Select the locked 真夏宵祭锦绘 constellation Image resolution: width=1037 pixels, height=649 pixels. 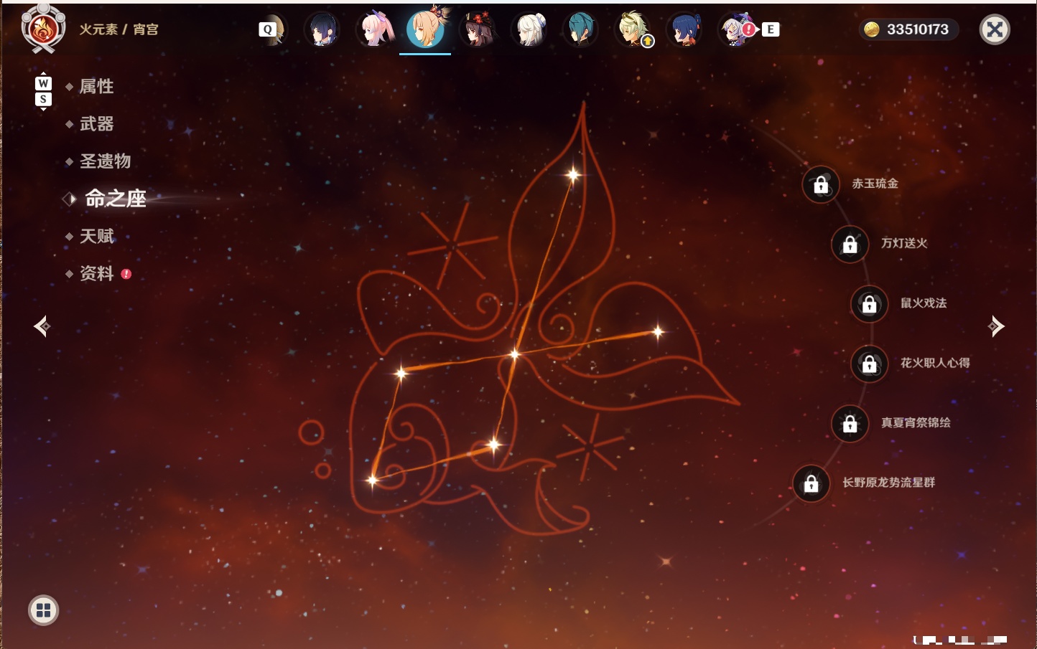850,423
